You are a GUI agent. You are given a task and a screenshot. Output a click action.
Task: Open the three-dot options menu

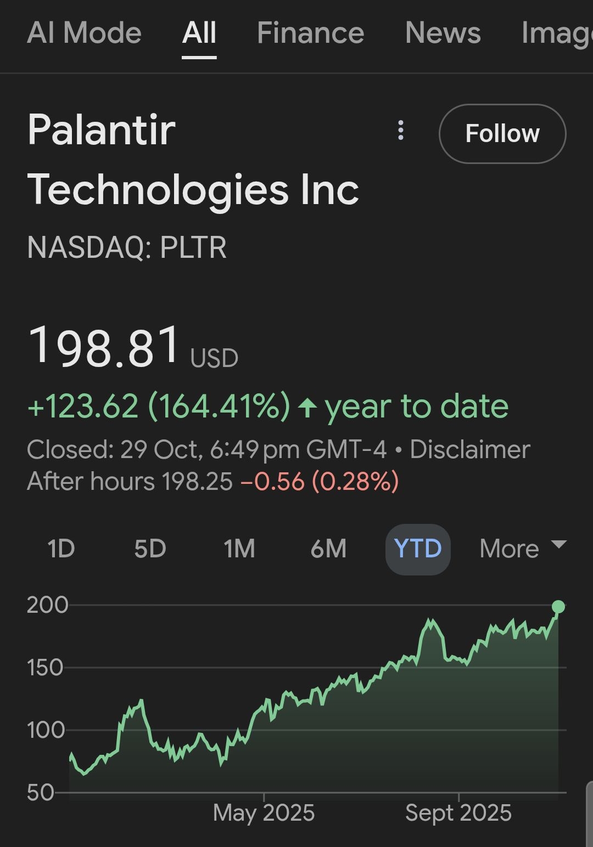401,131
